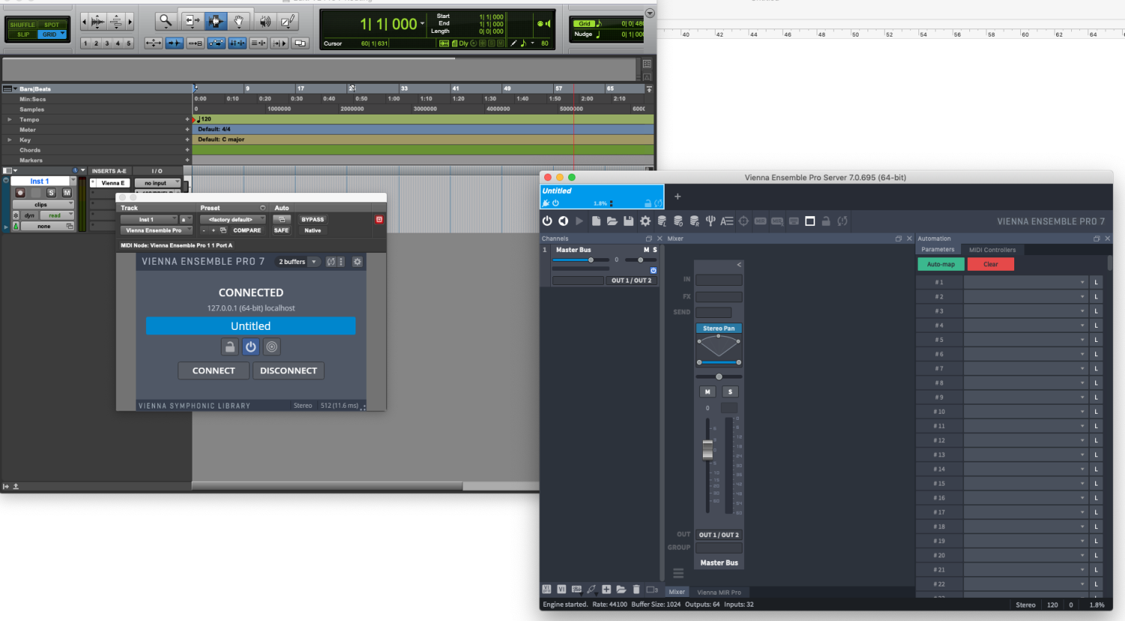
Task: Open parameter #1 assignment dropdown
Action: point(1025,282)
